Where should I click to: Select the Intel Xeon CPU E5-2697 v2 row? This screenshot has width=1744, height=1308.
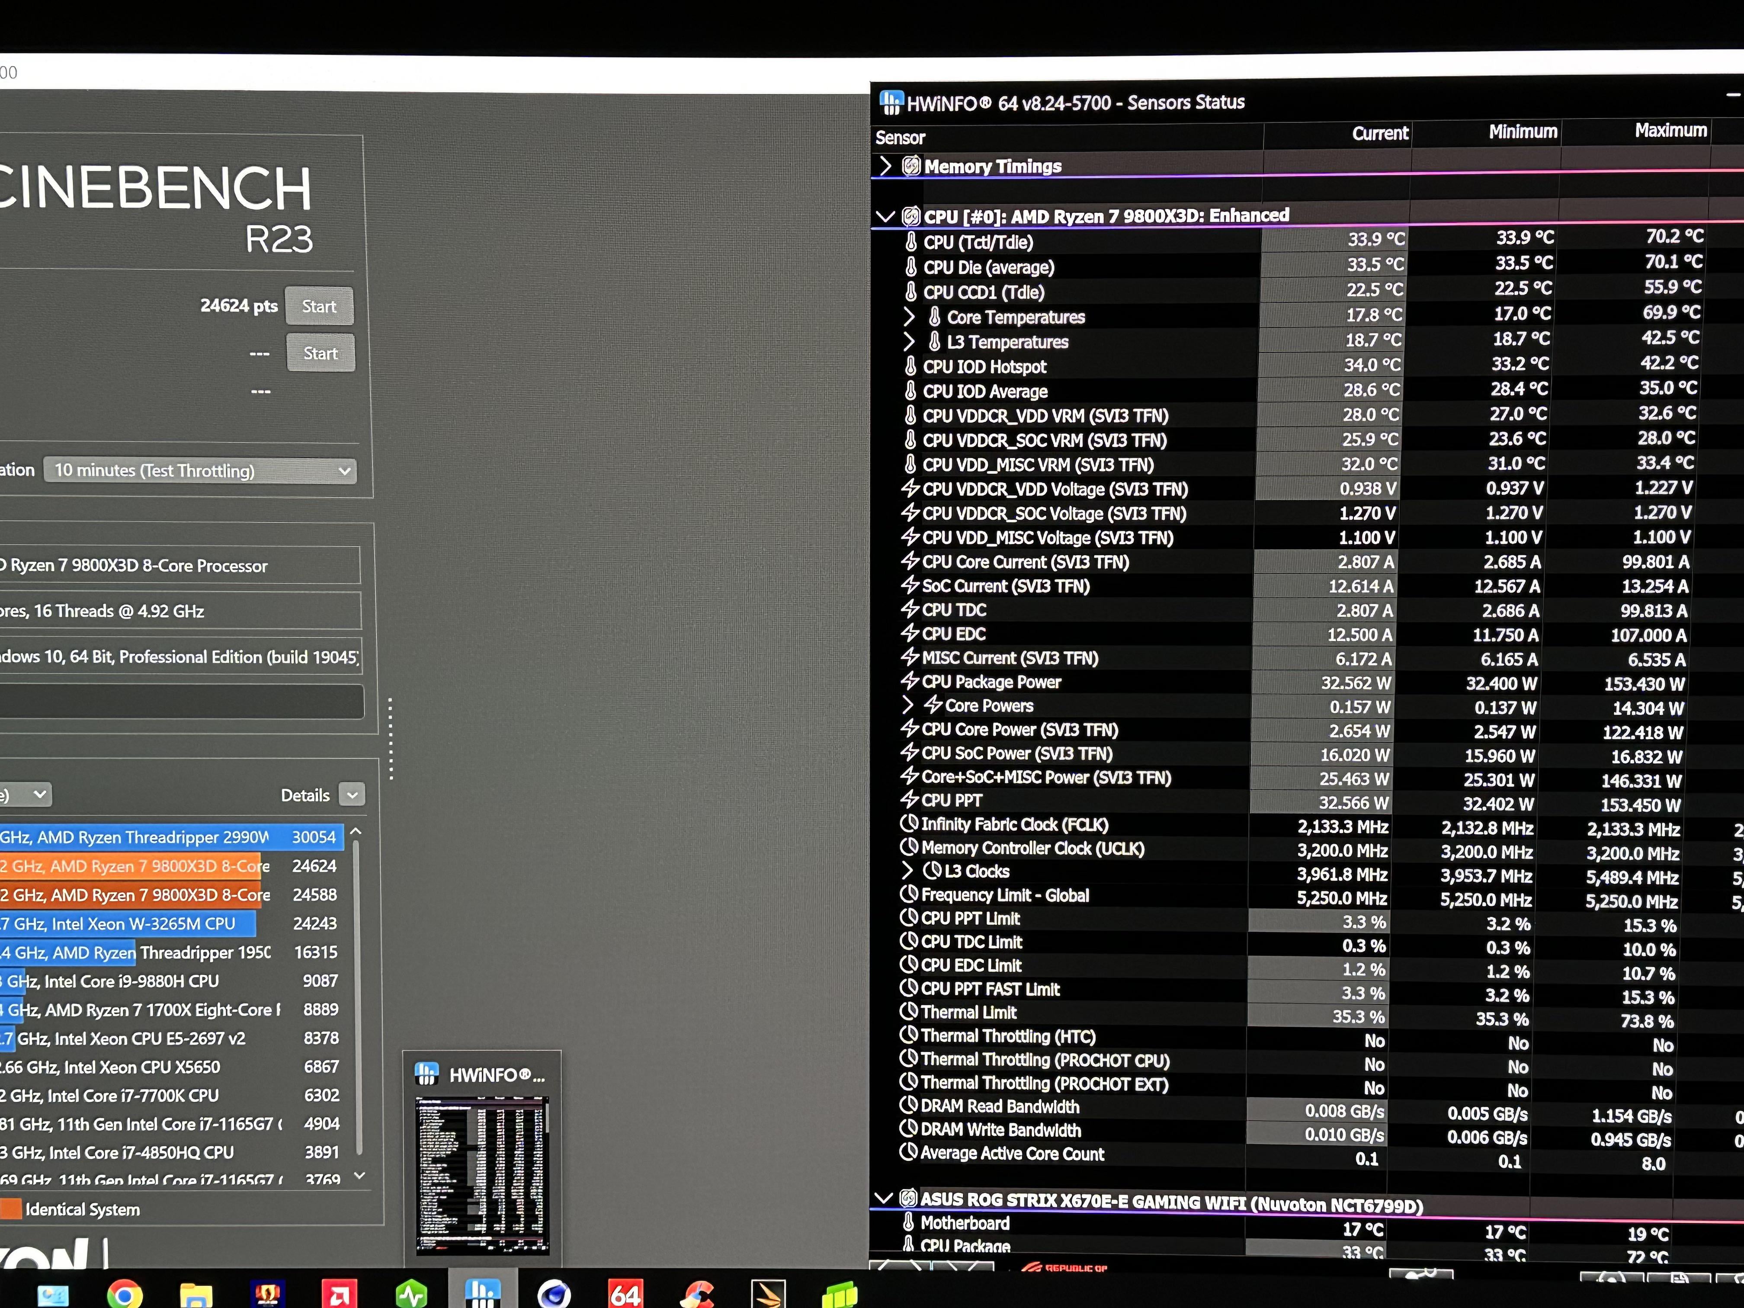tap(172, 1039)
